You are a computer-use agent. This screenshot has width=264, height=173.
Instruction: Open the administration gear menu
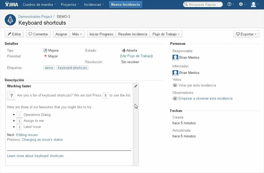[x=242, y=4]
